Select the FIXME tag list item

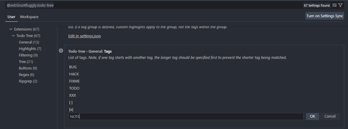click(74, 81)
